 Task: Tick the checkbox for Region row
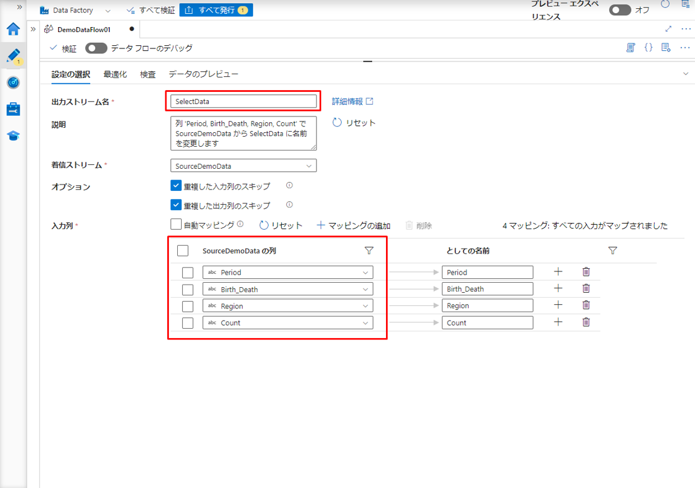click(187, 306)
